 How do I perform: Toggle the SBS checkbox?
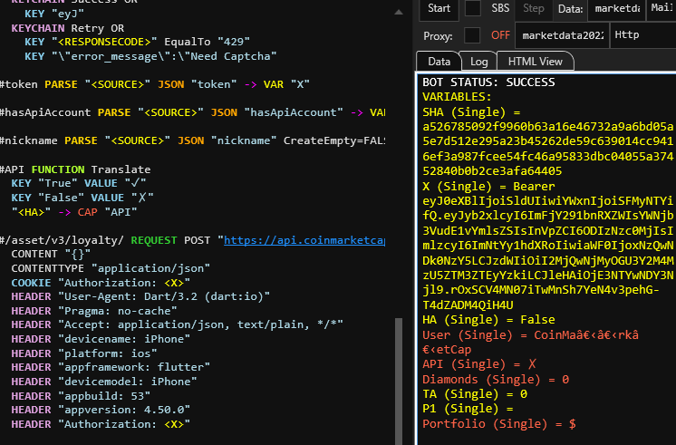tap(472, 8)
